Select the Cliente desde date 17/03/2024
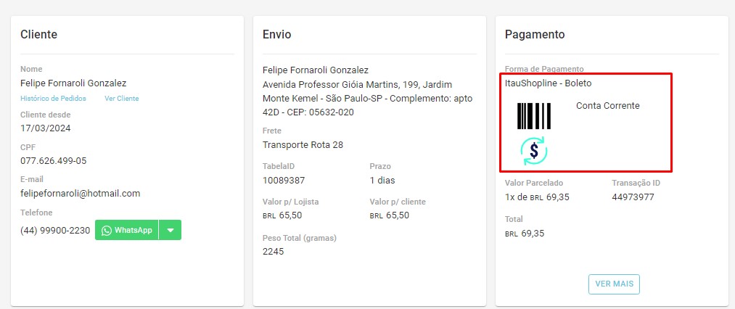Viewport: 735px width, 309px height. tap(45, 128)
